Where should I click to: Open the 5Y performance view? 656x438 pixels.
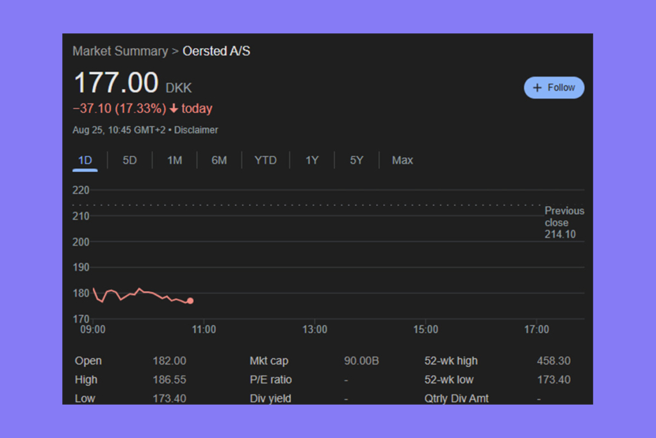click(356, 160)
